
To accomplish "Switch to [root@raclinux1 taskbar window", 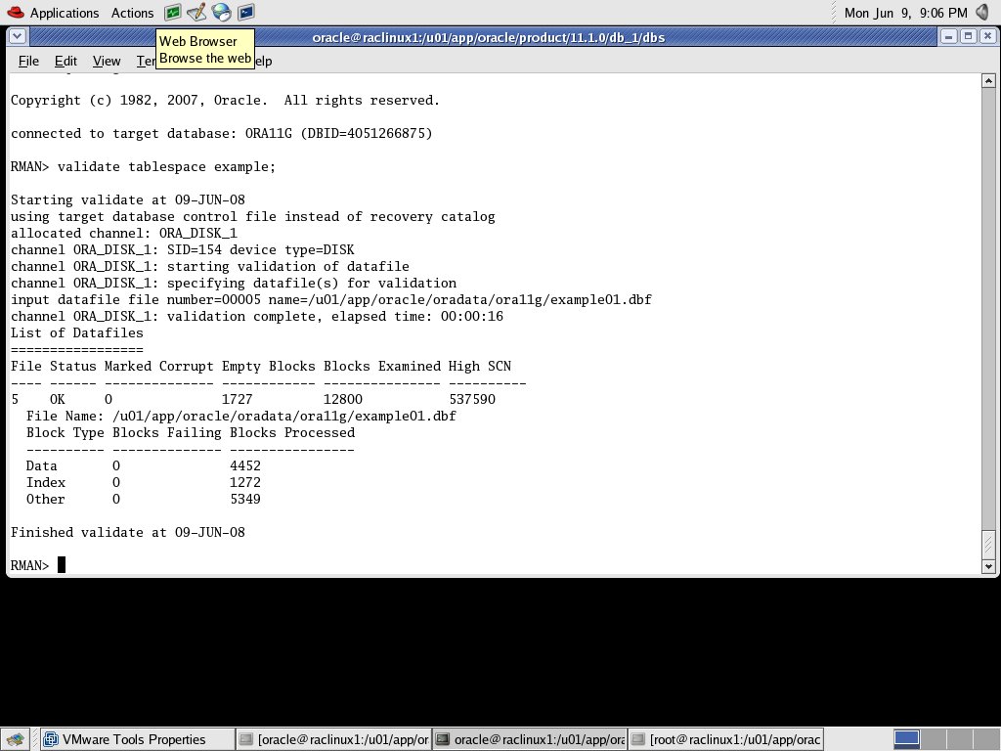I will pyautogui.click(x=726, y=739).
